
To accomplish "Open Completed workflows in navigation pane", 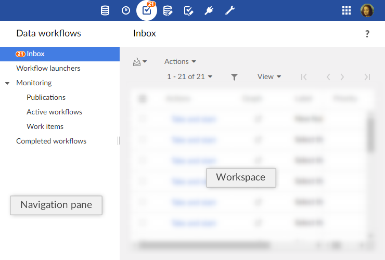I will (51, 141).
